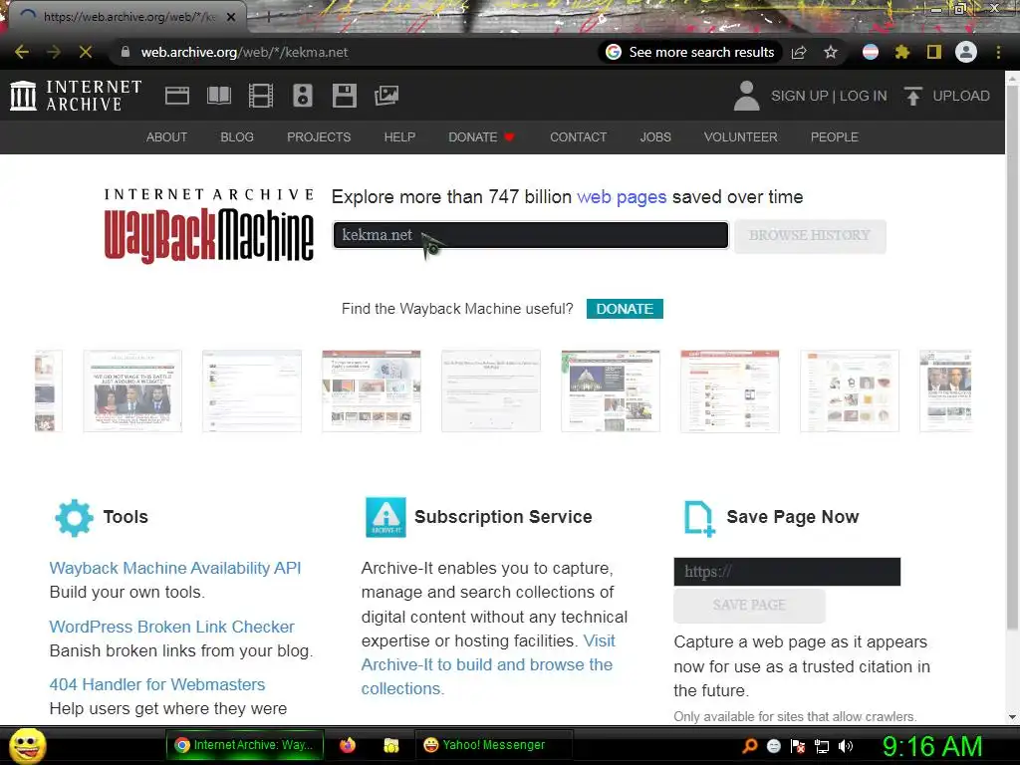Click the BROWSE HISTORY button
Viewport: 1020px width, 765px height.
(809, 235)
